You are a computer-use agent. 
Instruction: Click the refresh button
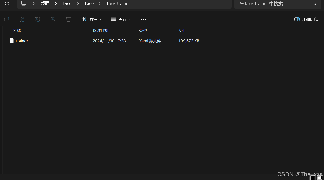click(x=7, y=3)
